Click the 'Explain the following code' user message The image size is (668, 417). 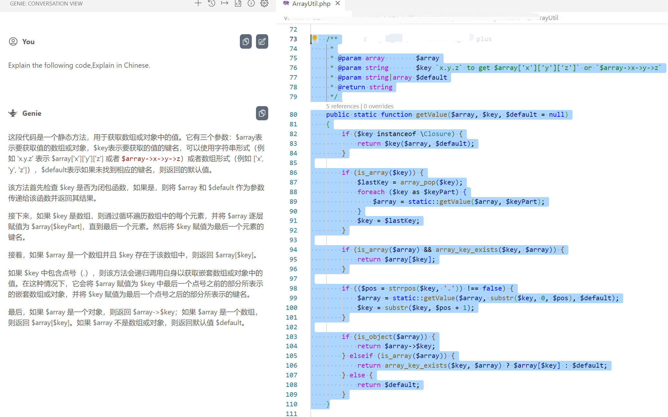pos(79,65)
